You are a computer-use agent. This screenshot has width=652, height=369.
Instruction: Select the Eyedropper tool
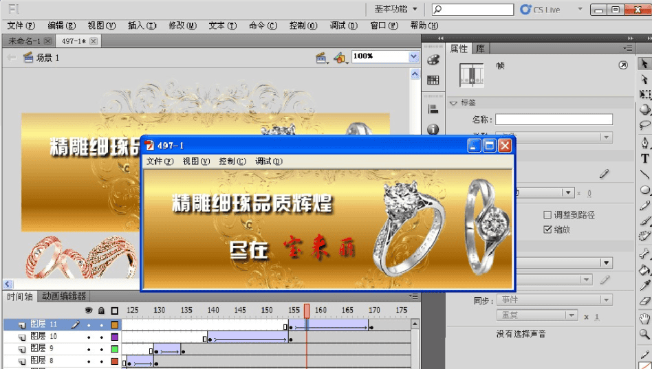645,285
